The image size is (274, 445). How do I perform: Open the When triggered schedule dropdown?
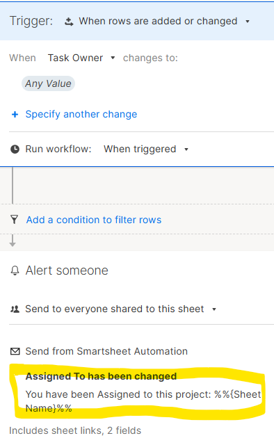(x=186, y=149)
